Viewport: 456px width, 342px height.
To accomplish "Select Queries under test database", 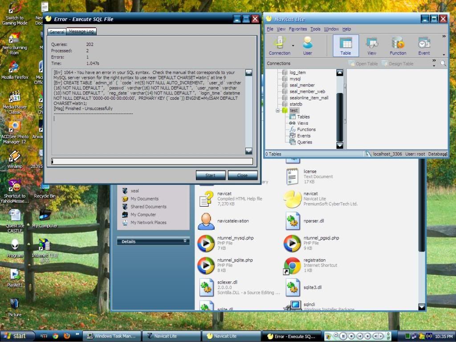I will click(305, 142).
